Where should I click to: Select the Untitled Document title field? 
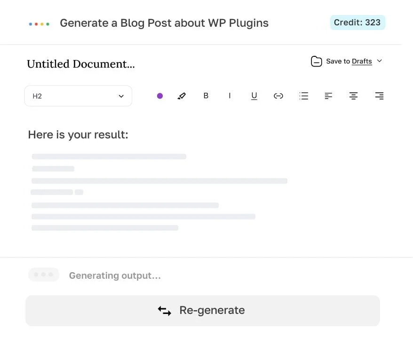tap(80, 64)
